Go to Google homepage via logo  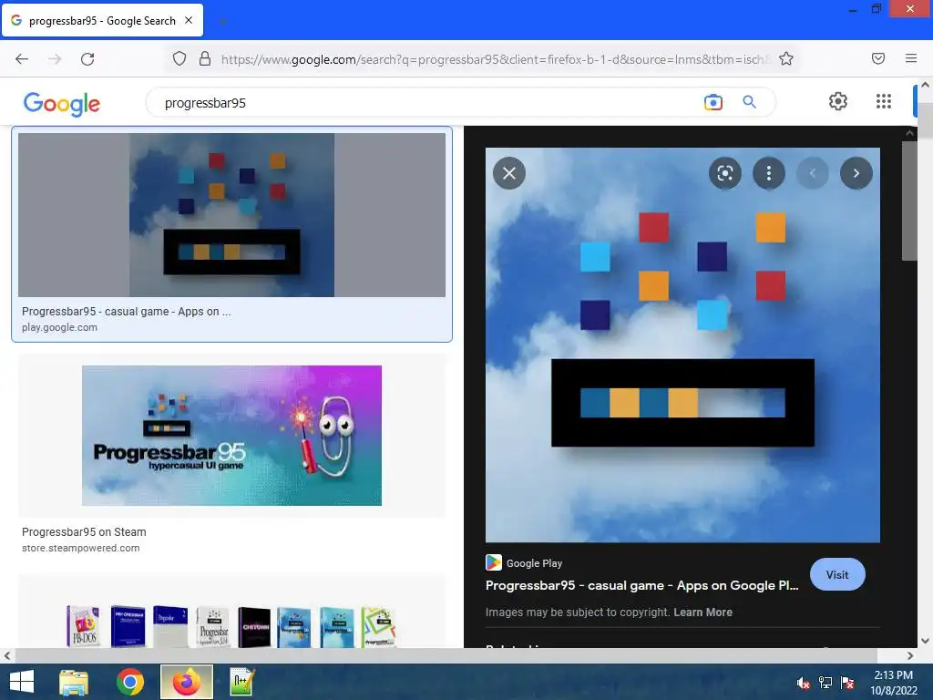pos(62,104)
